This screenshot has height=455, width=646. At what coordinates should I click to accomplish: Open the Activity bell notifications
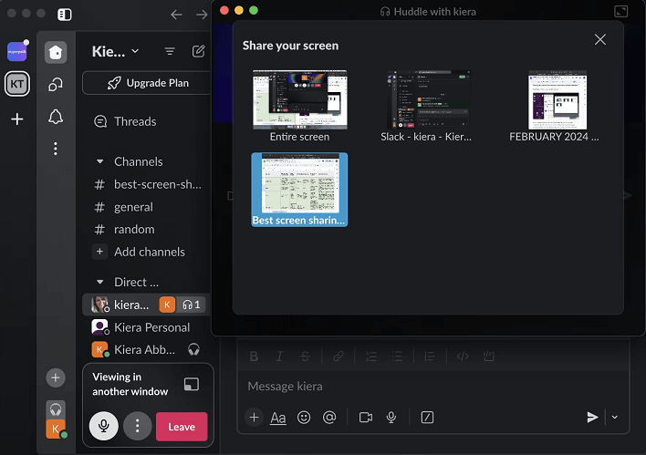pos(56,117)
